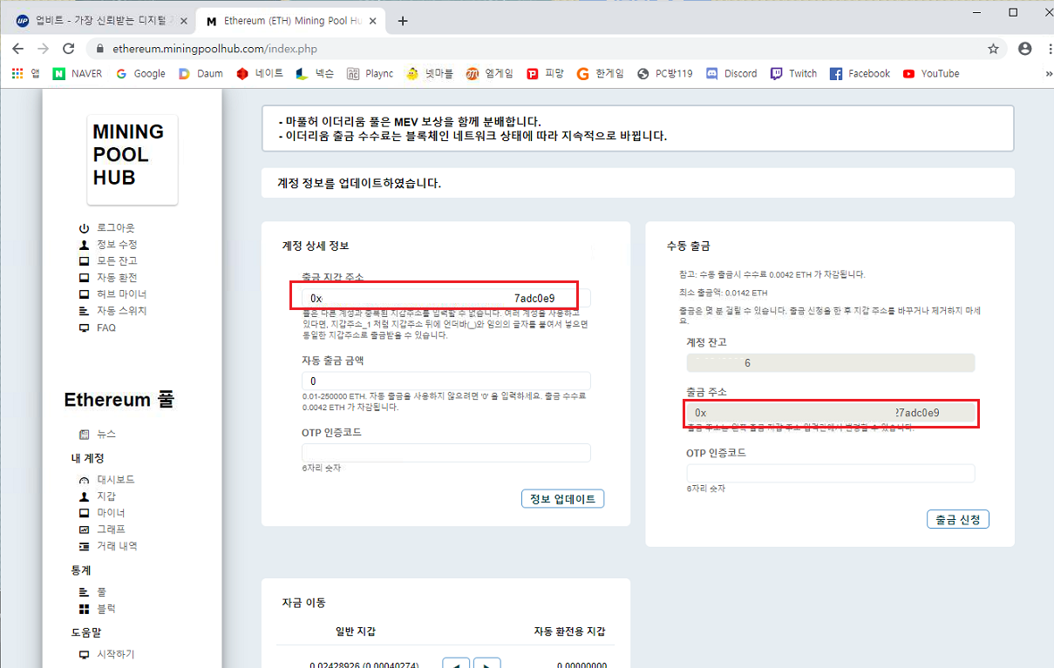
Task: Bookmark this page with the star icon
Action: coord(993,49)
